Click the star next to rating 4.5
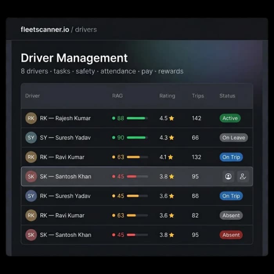Image resolution: width=274 pixels, height=274 pixels. [x=171, y=118]
